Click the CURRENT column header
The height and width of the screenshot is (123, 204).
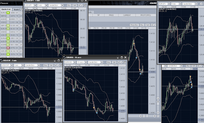(x=127, y=15)
